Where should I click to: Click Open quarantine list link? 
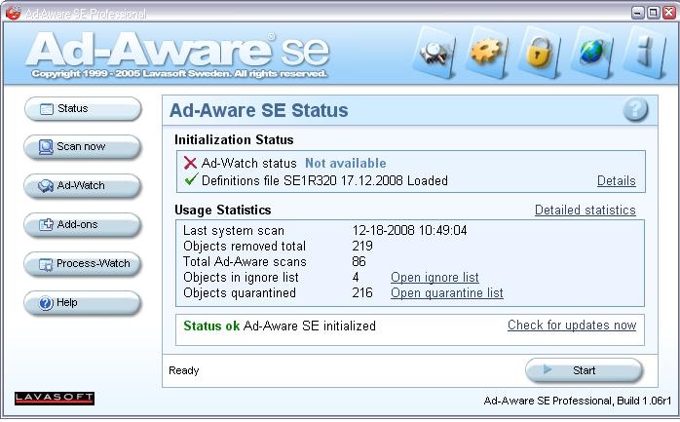tap(447, 292)
